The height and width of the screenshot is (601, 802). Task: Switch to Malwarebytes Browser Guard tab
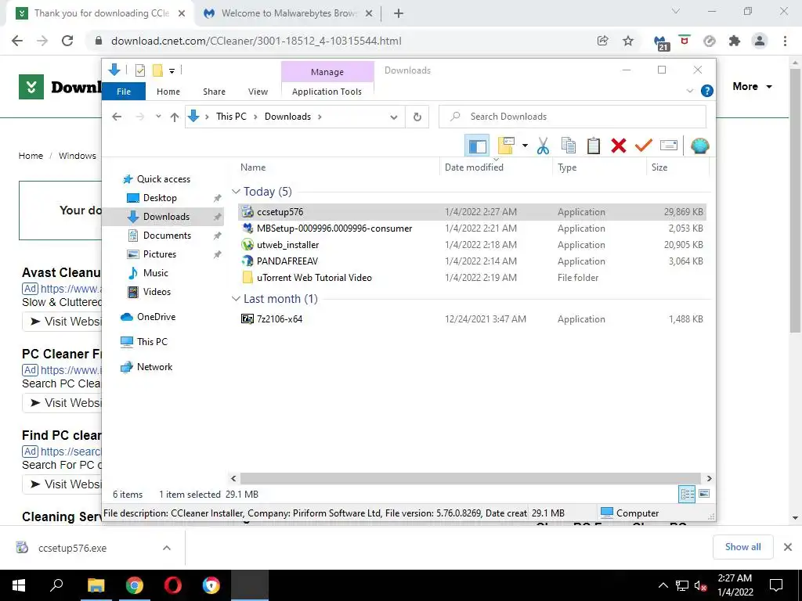tap(287, 13)
